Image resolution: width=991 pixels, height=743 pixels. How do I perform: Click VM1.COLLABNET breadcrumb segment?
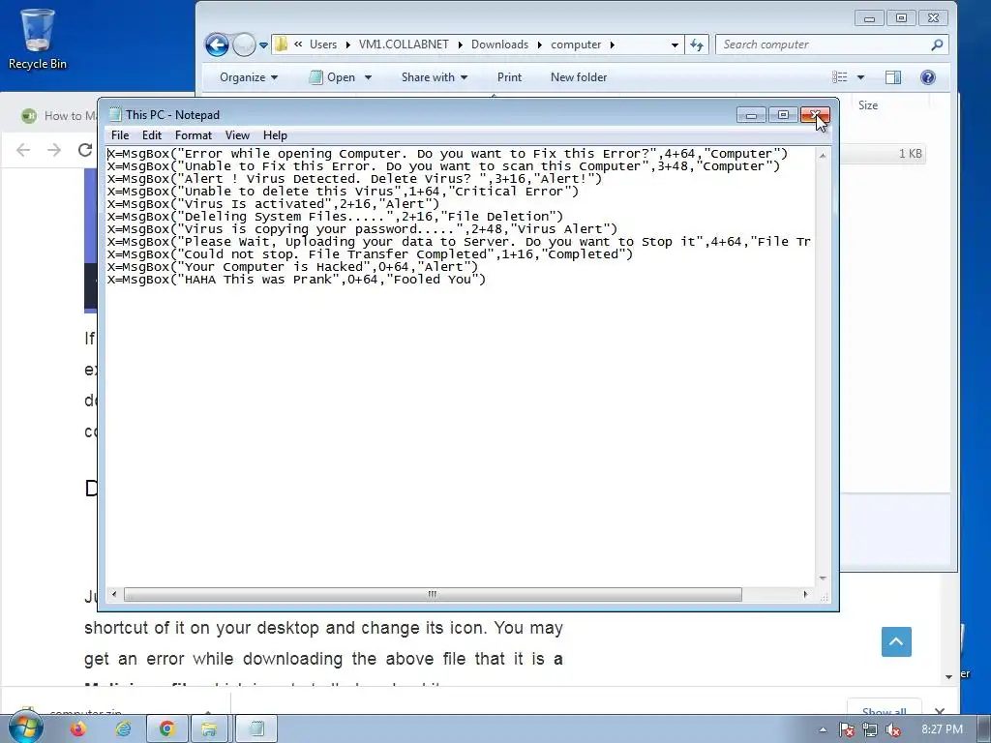tap(404, 45)
